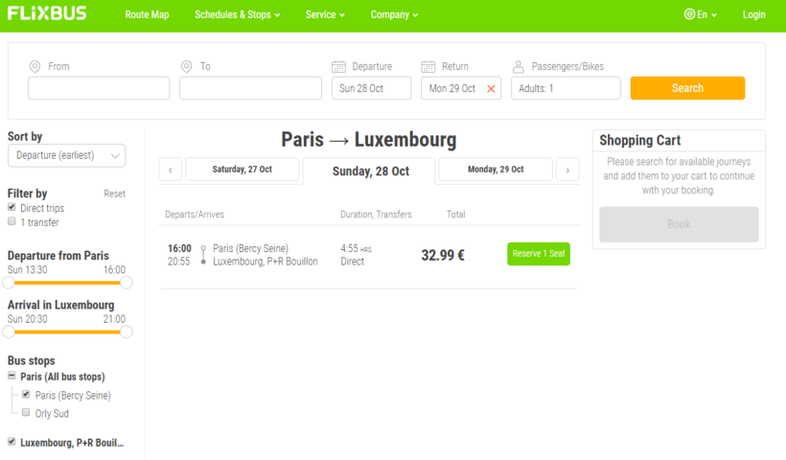Open the Route Map page
The width and height of the screenshot is (786, 460).
(x=147, y=14)
